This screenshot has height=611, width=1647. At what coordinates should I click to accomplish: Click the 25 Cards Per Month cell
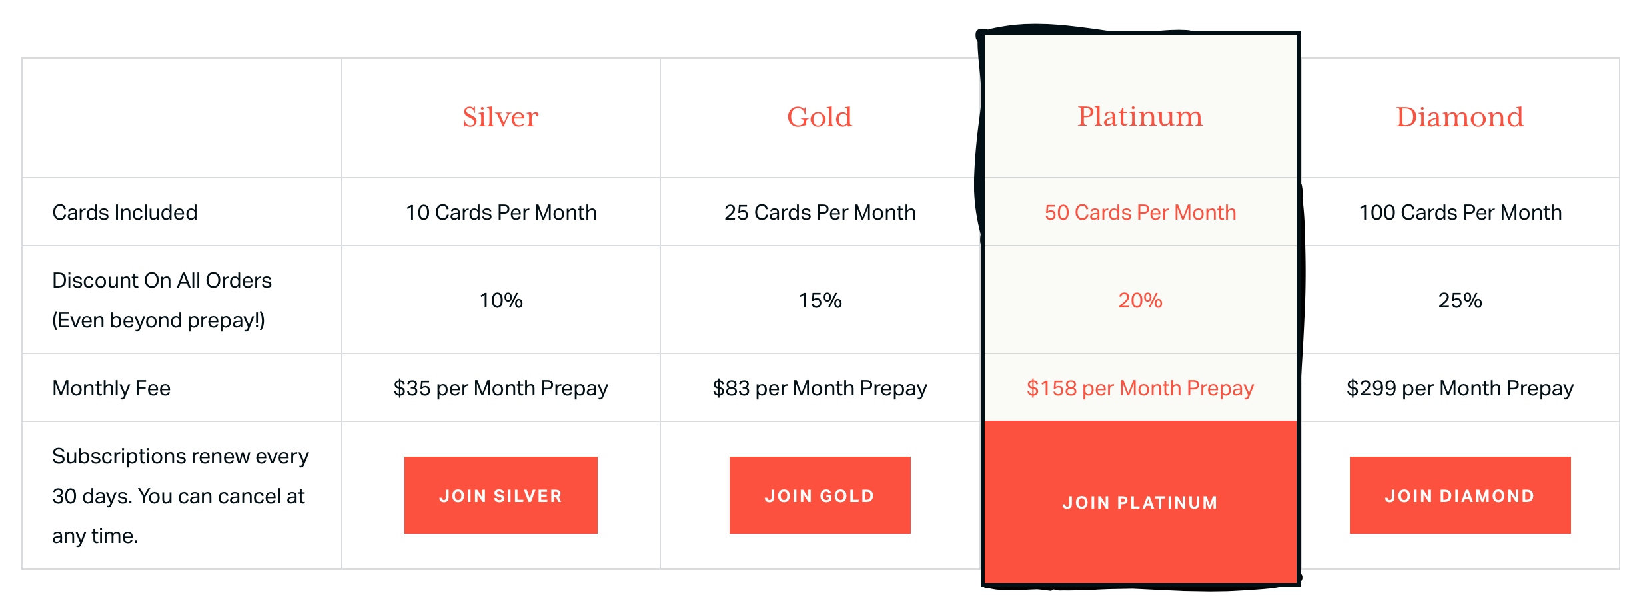(820, 212)
